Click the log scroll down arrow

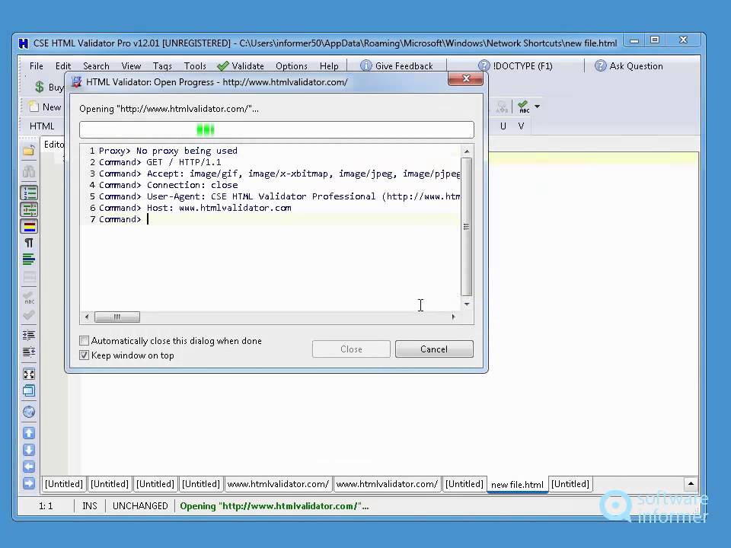[x=467, y=304]
